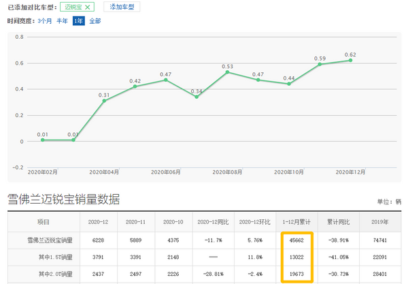Click the 2020-11 column header

coord(135,222)
